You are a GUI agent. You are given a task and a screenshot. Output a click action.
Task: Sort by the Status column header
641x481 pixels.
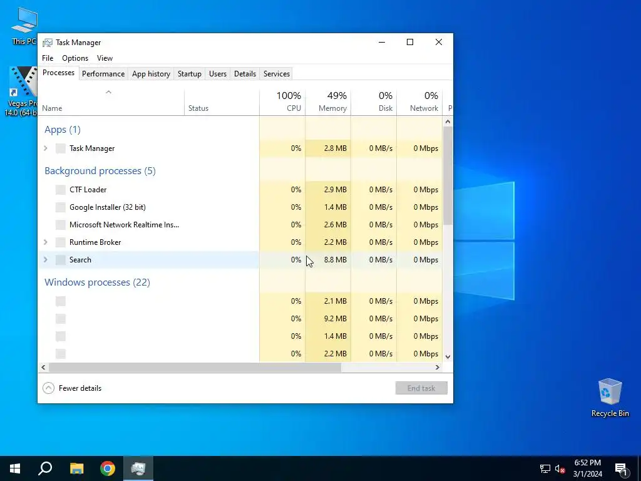pos(222,102)
